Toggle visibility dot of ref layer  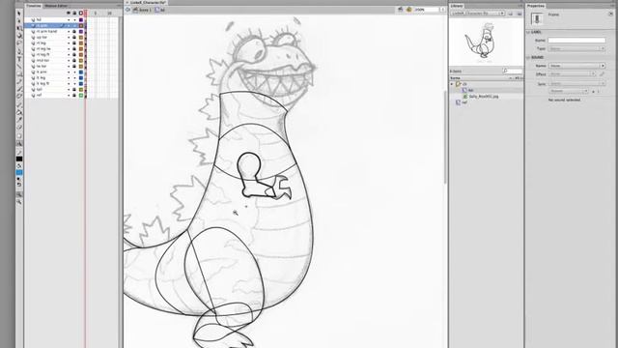point(69,95)
